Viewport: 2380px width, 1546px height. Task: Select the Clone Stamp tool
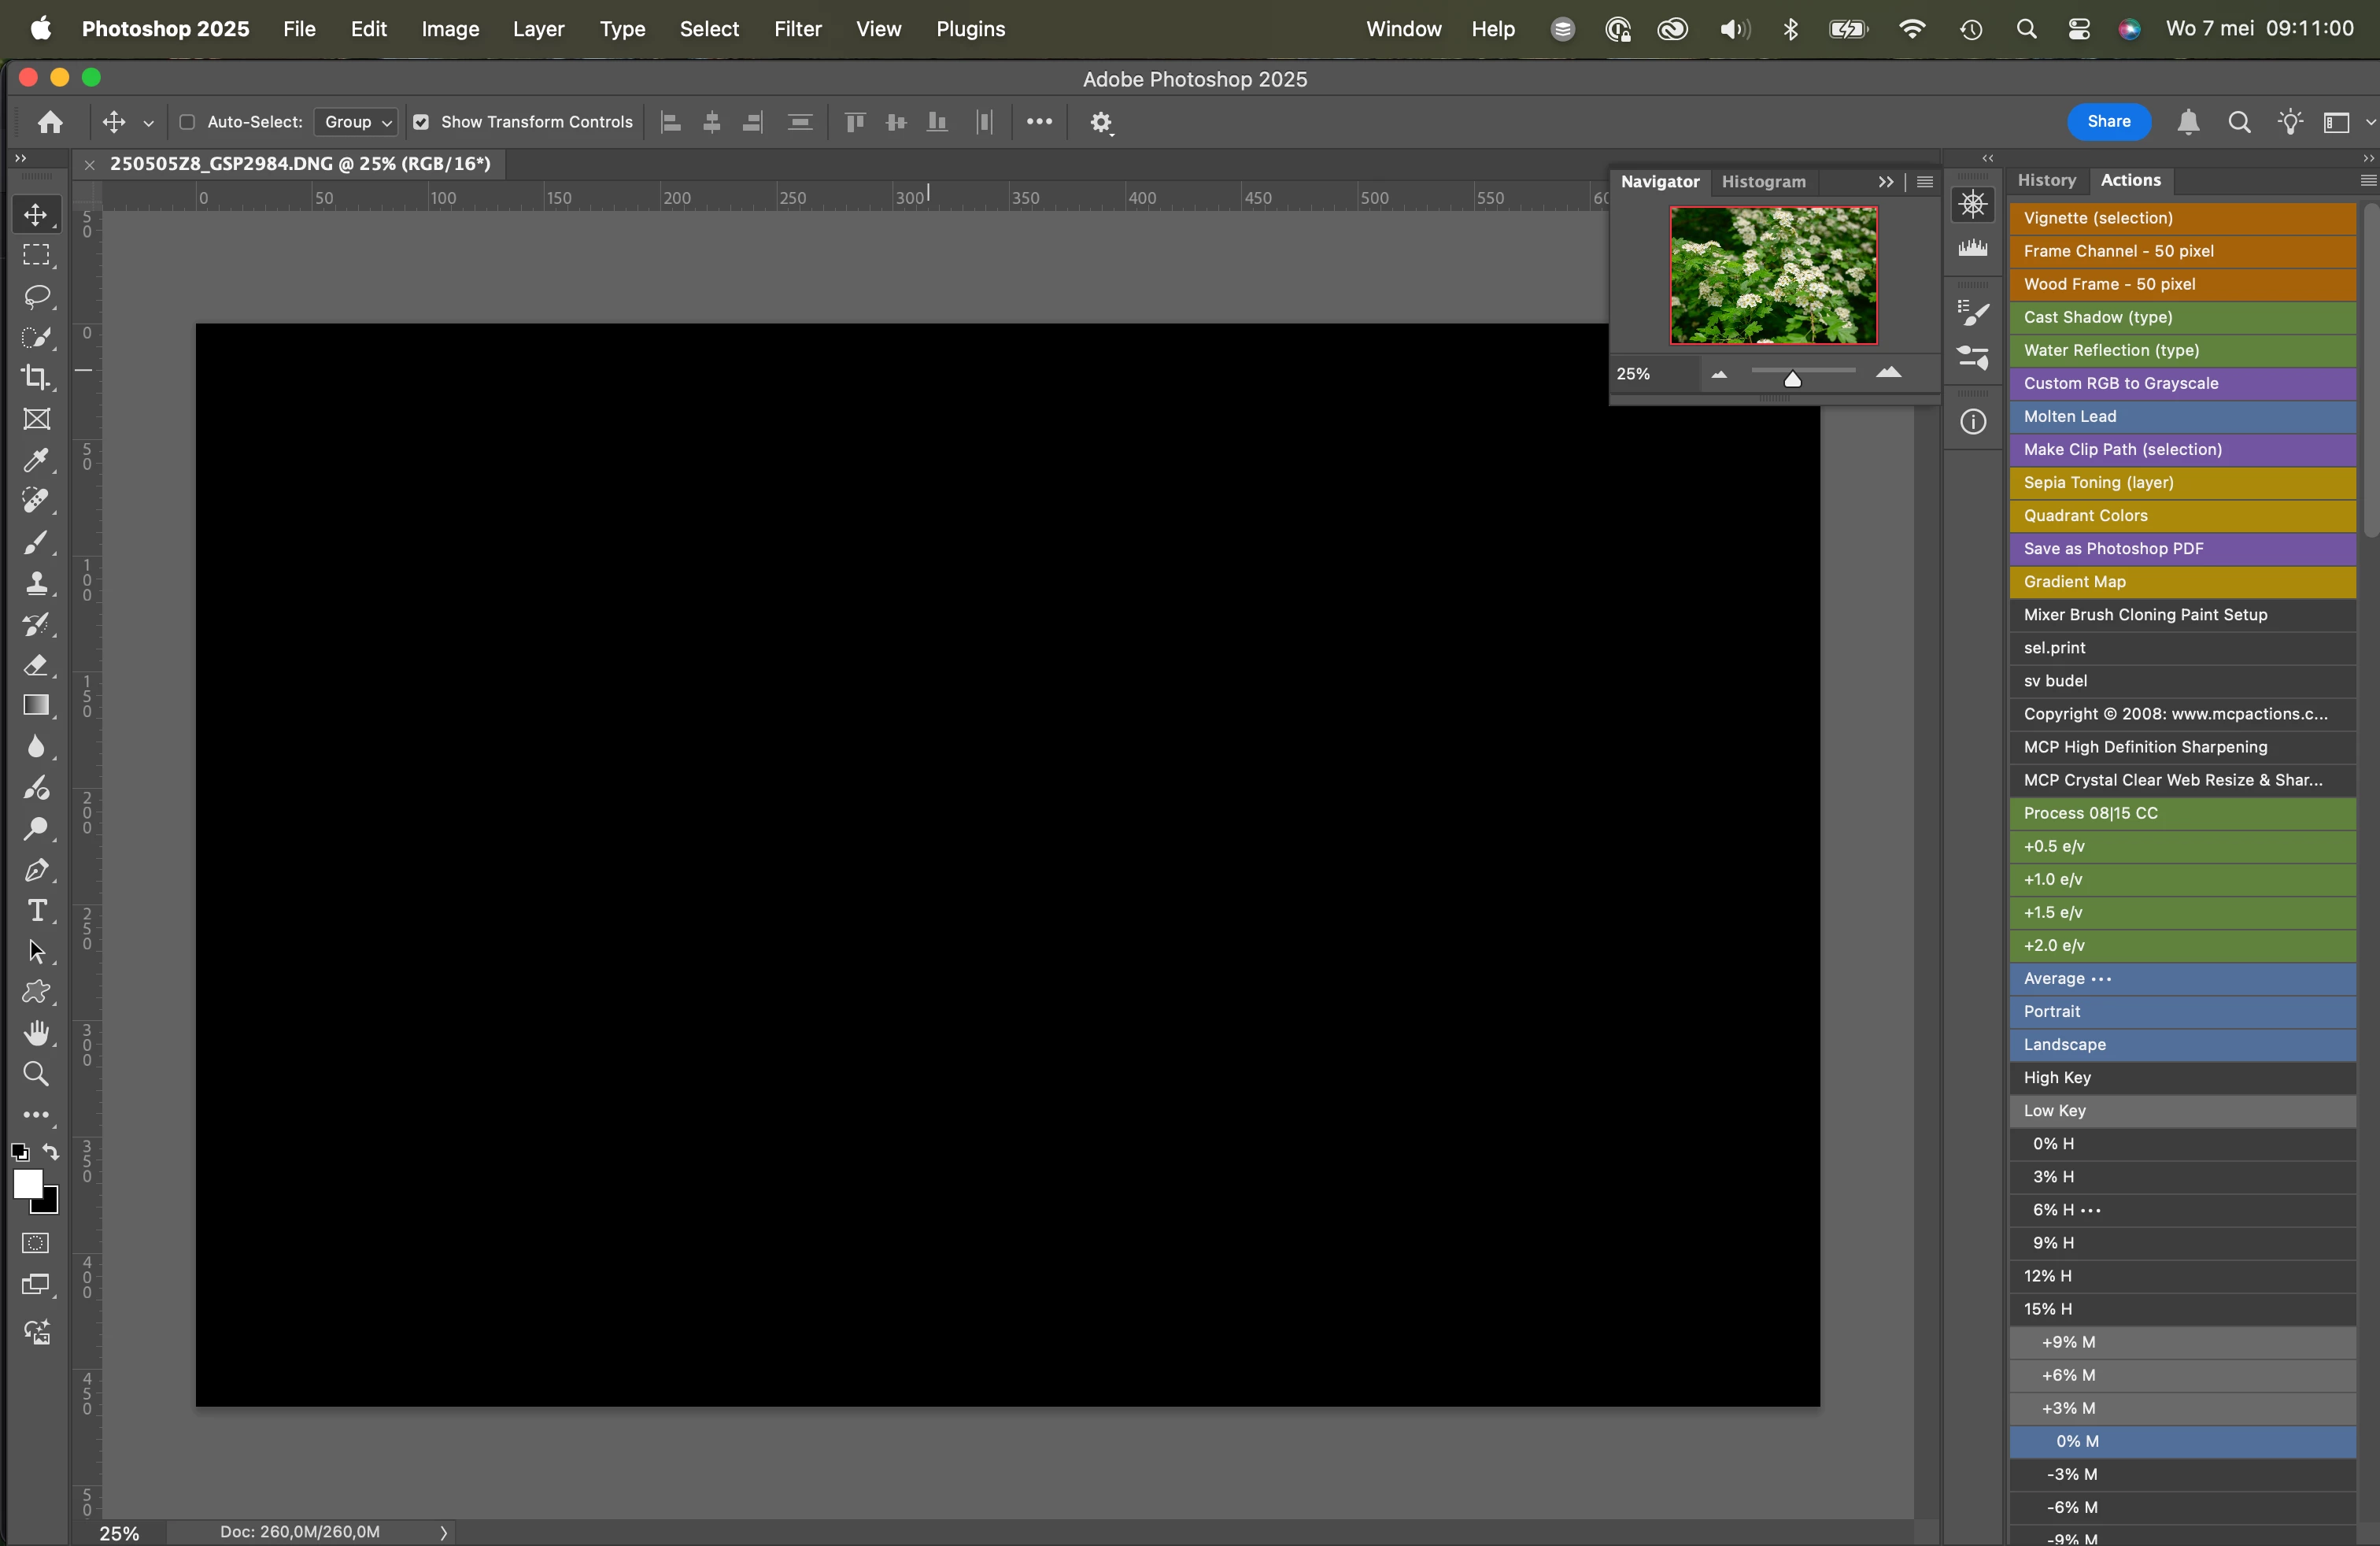coord(37,583)
